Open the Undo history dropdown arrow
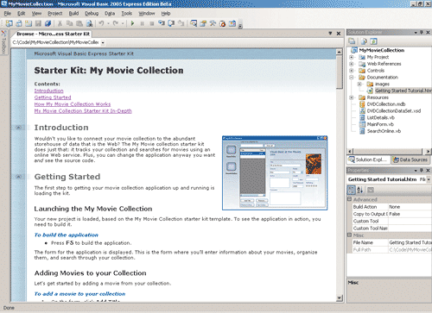The width and height of the screenshot is (432, 313). click(108, 23)
